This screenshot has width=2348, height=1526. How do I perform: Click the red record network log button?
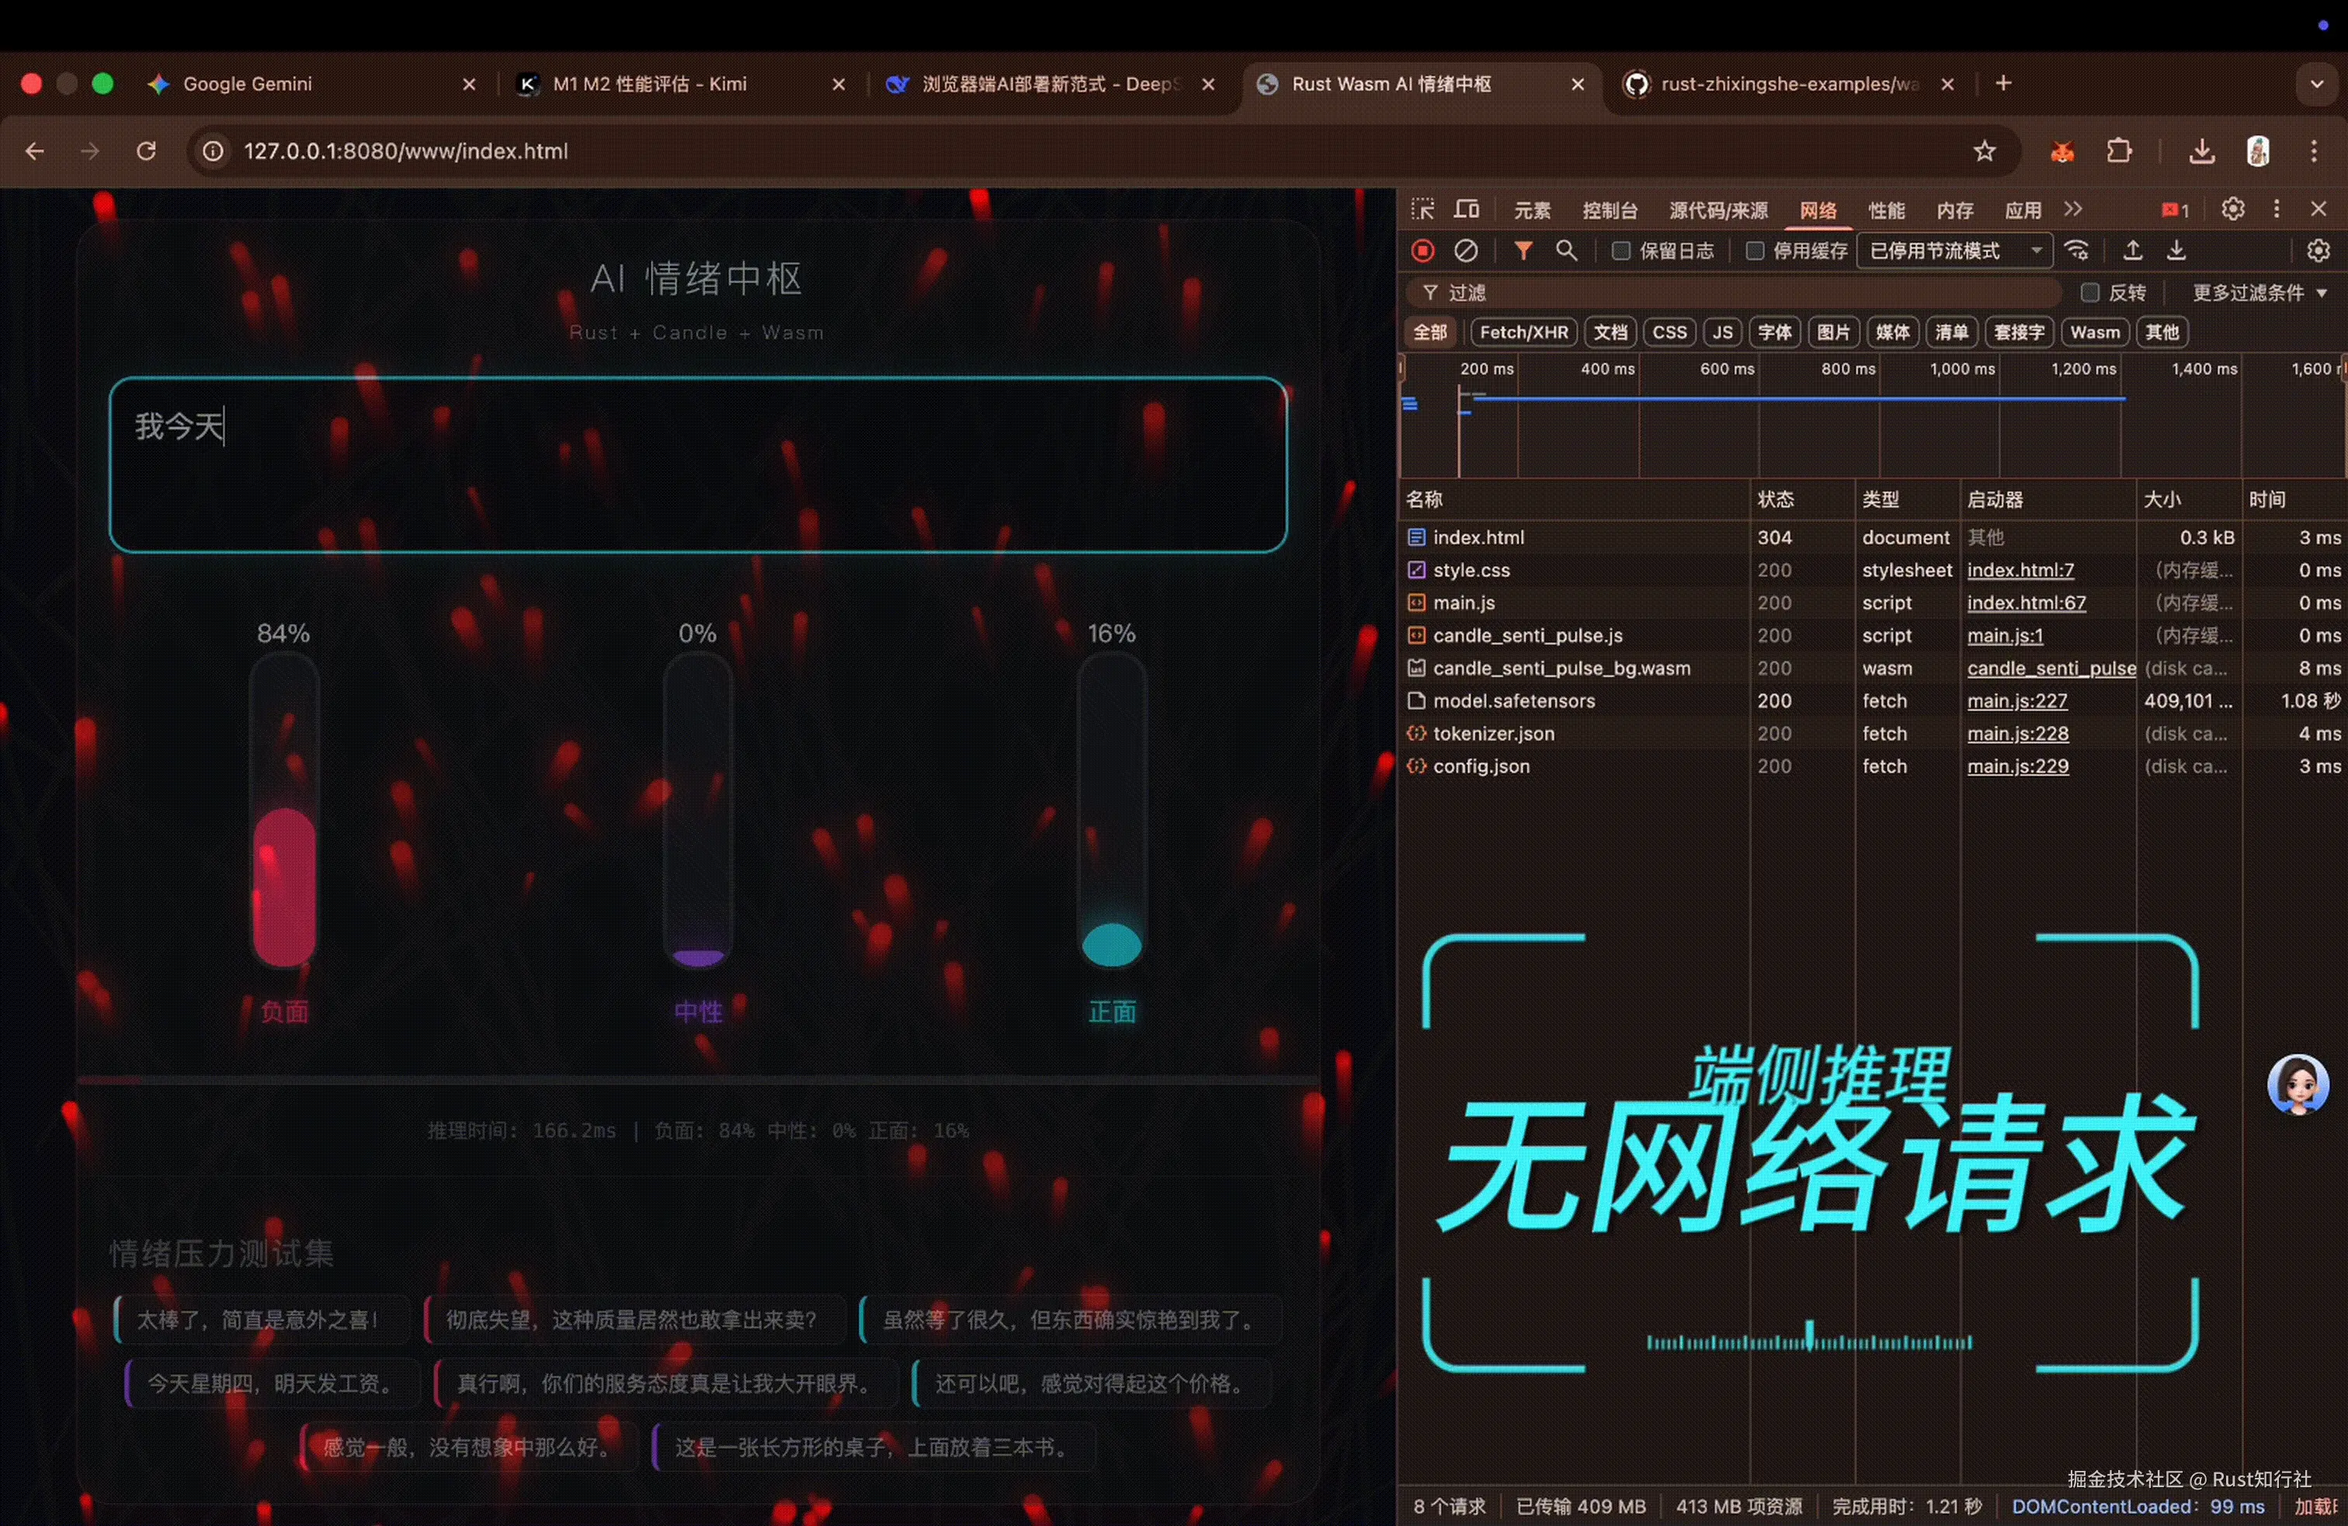1422,251
